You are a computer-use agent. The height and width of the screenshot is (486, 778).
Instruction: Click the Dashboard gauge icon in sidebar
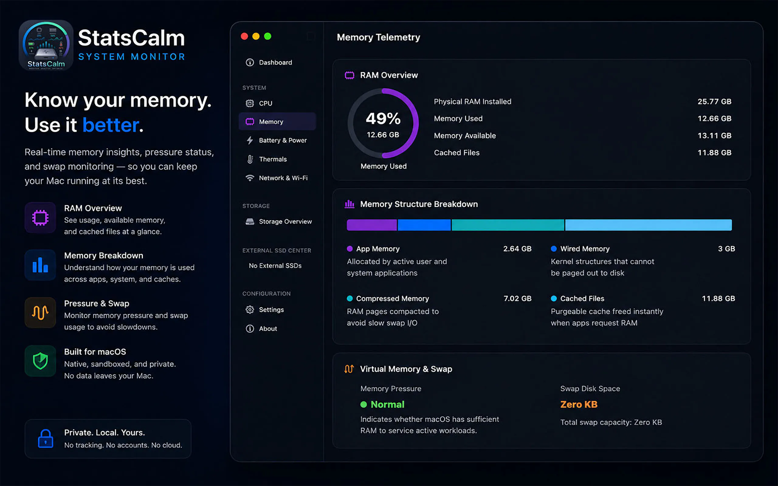(250, 62)
